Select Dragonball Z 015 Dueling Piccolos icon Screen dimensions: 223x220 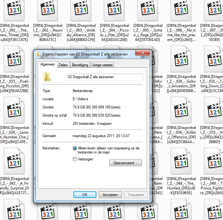(x=14, y=59)
